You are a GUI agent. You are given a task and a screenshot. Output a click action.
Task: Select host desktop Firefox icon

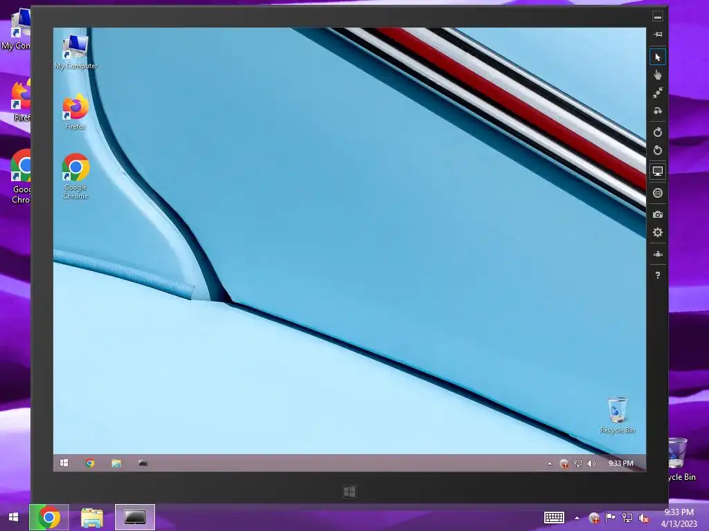point(20,100)
